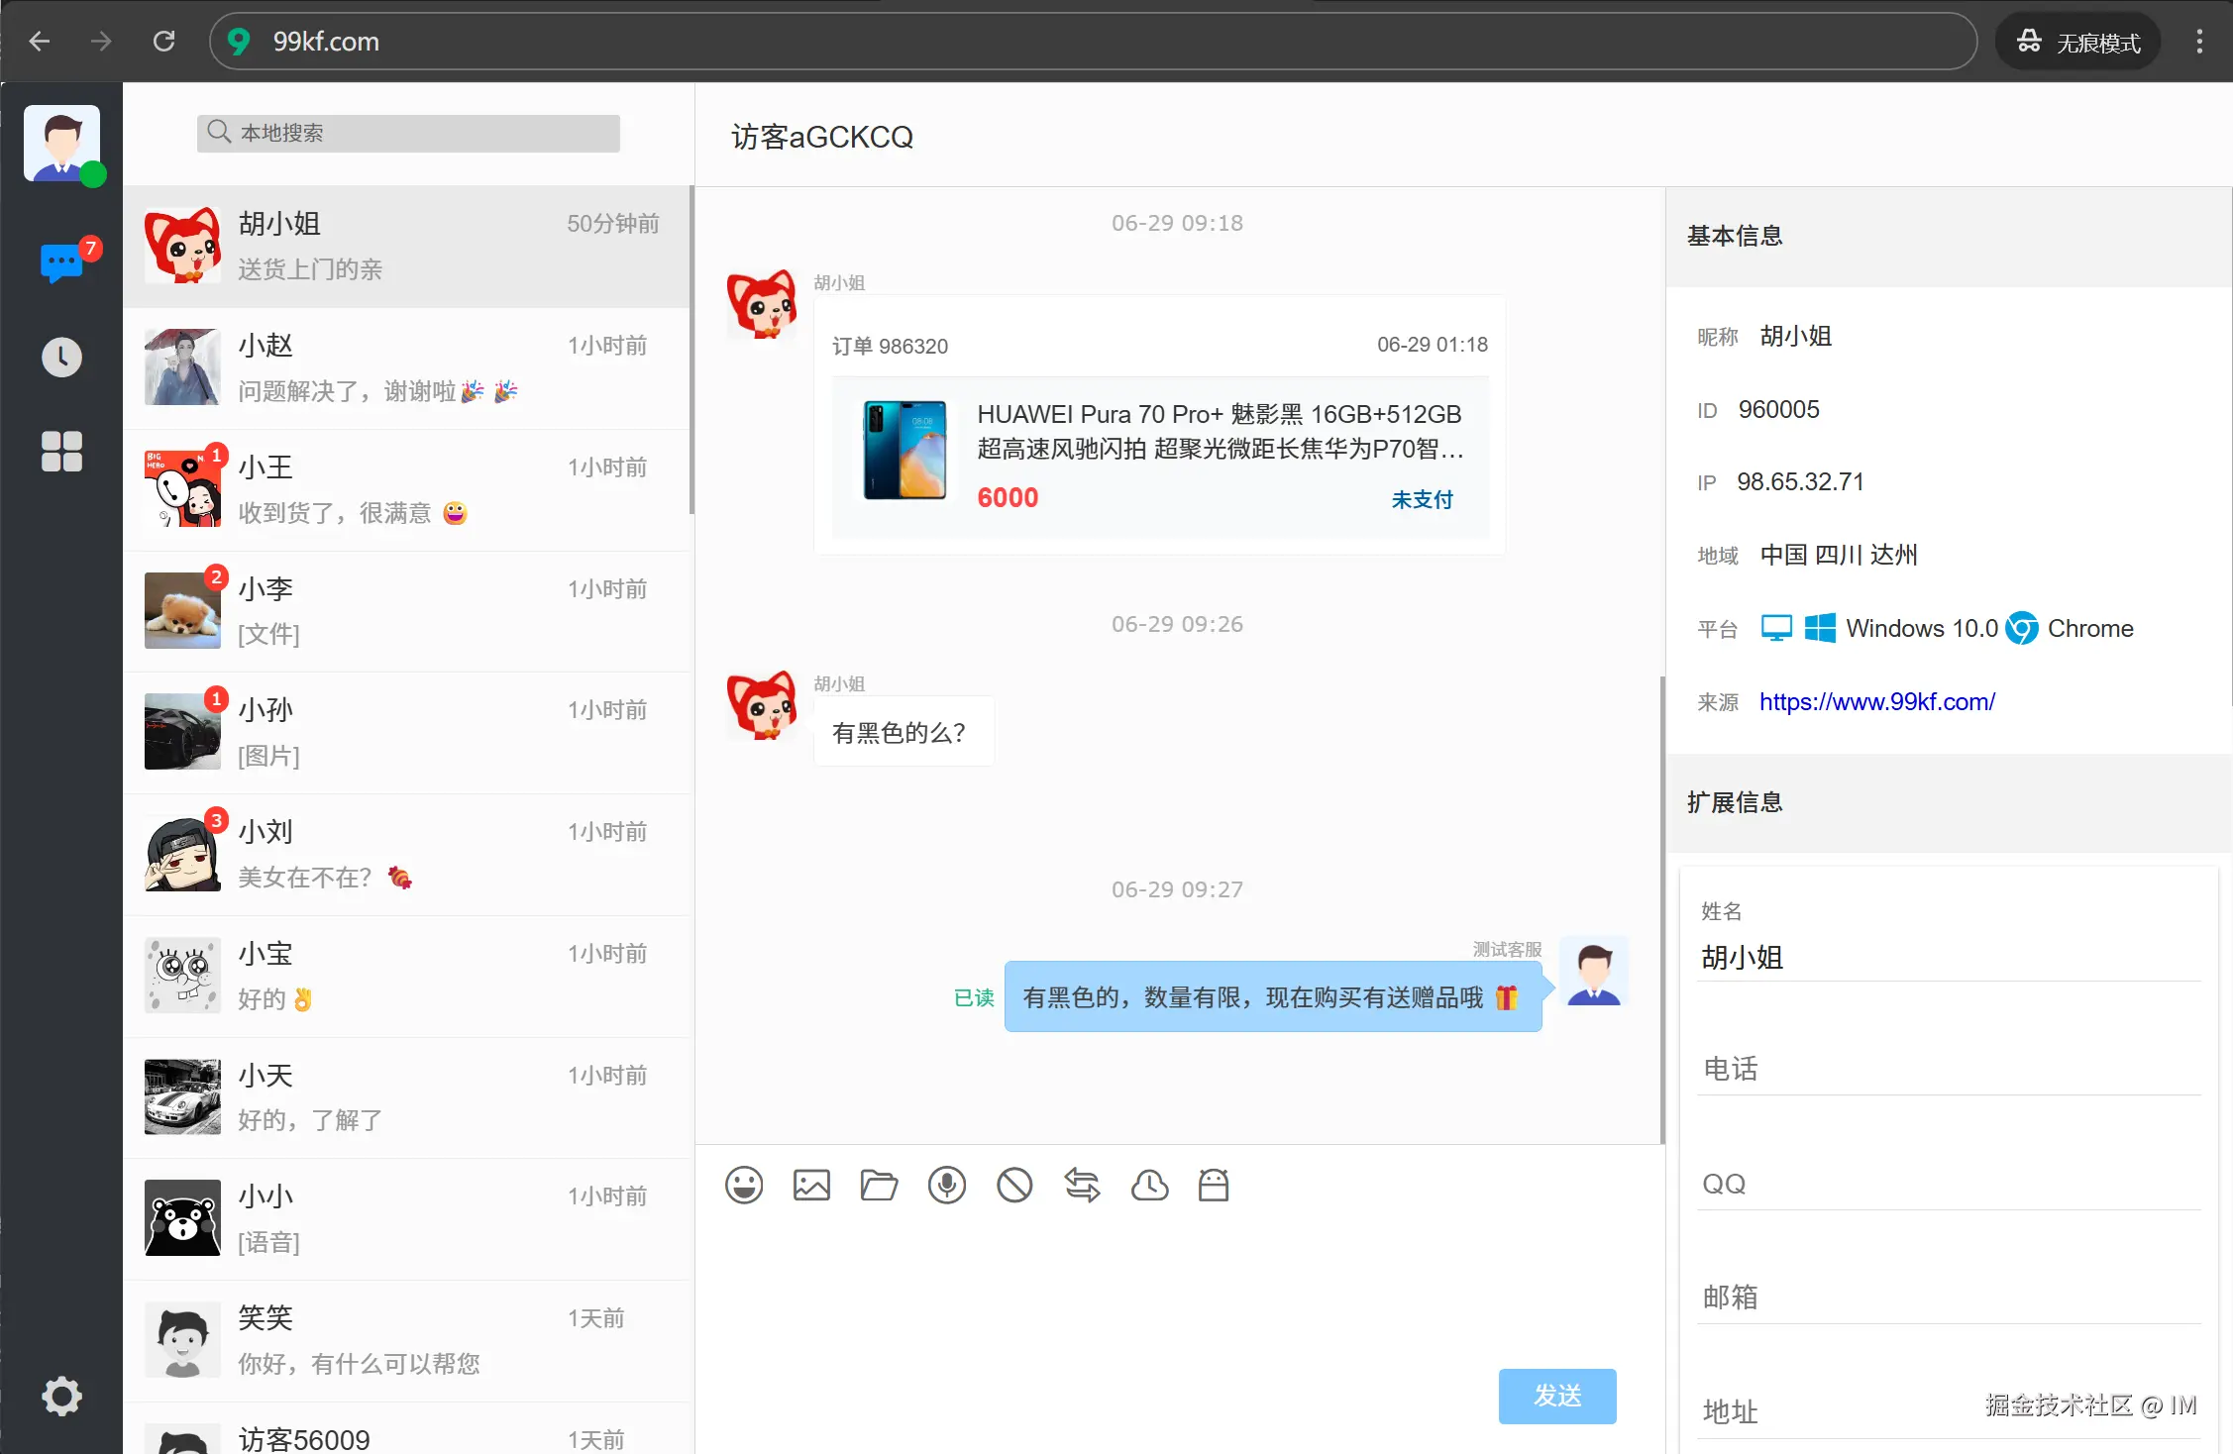Open the https://www.99kf.com/ source link
Screen dimensions: 2233x1454
[x=1876, y=701]
